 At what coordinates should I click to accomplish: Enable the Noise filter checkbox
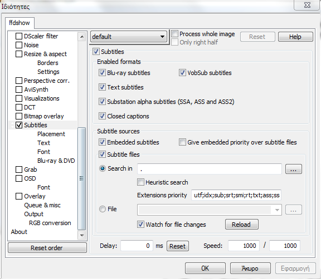point(19,45)
